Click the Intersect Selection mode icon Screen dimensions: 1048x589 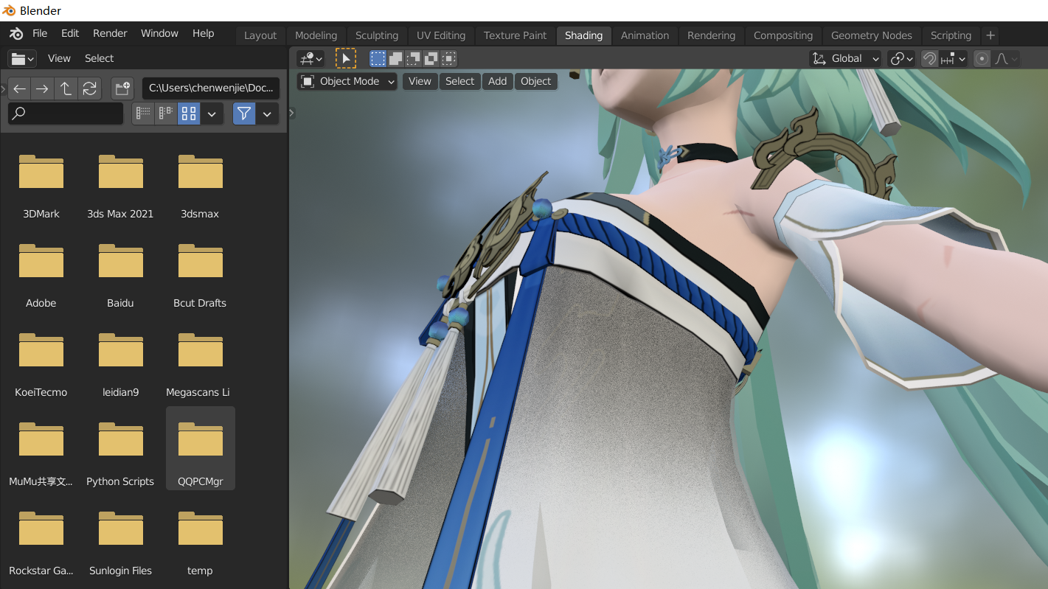click(449, 59)
